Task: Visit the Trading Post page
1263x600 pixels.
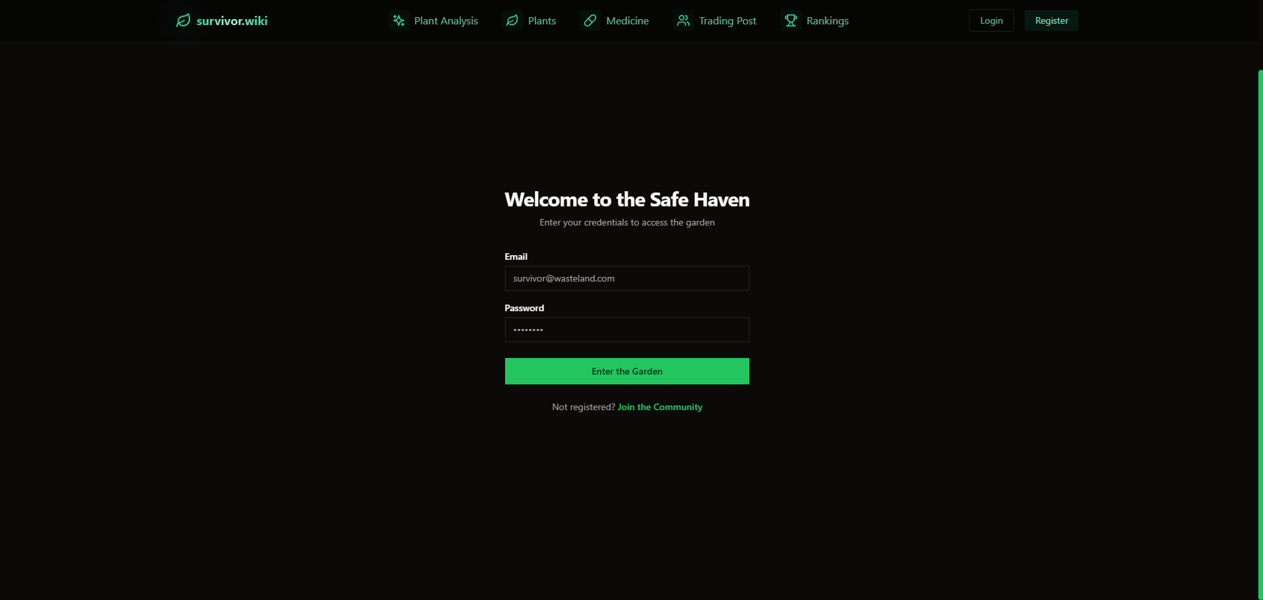Action: coord(728,20)
